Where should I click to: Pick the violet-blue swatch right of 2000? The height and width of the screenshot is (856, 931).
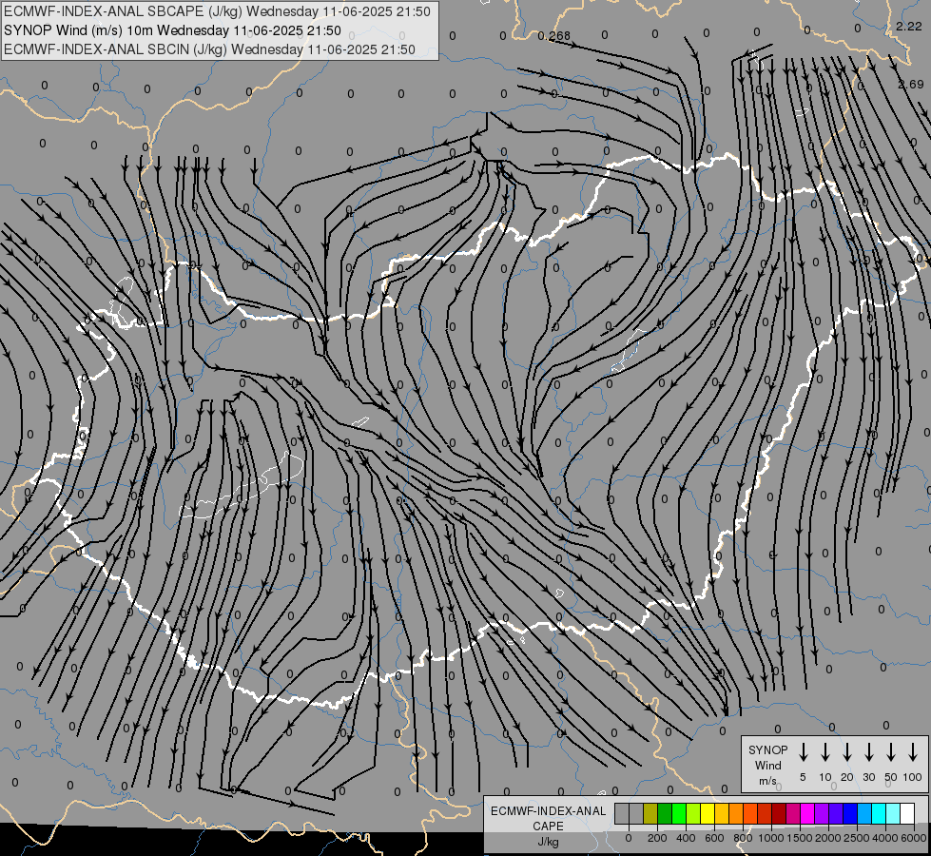click(836, 813)
